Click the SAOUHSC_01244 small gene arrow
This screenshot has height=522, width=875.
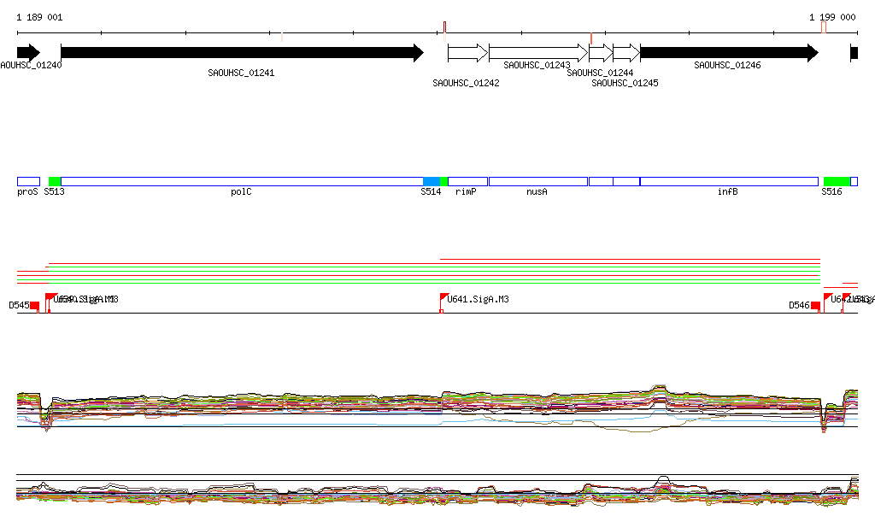tap(601, 53)
